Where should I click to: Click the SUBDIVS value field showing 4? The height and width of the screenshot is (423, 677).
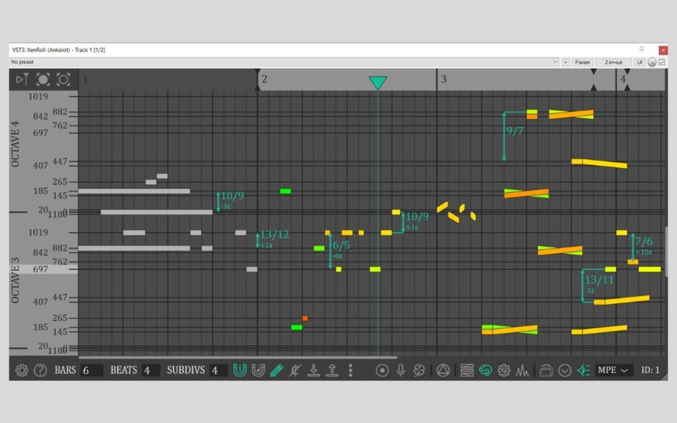[219, 370]
